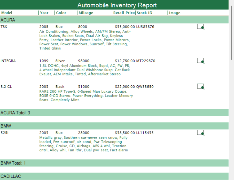Open image preview icon for INTEGRA row
The image size is (234, 180).
201,61
